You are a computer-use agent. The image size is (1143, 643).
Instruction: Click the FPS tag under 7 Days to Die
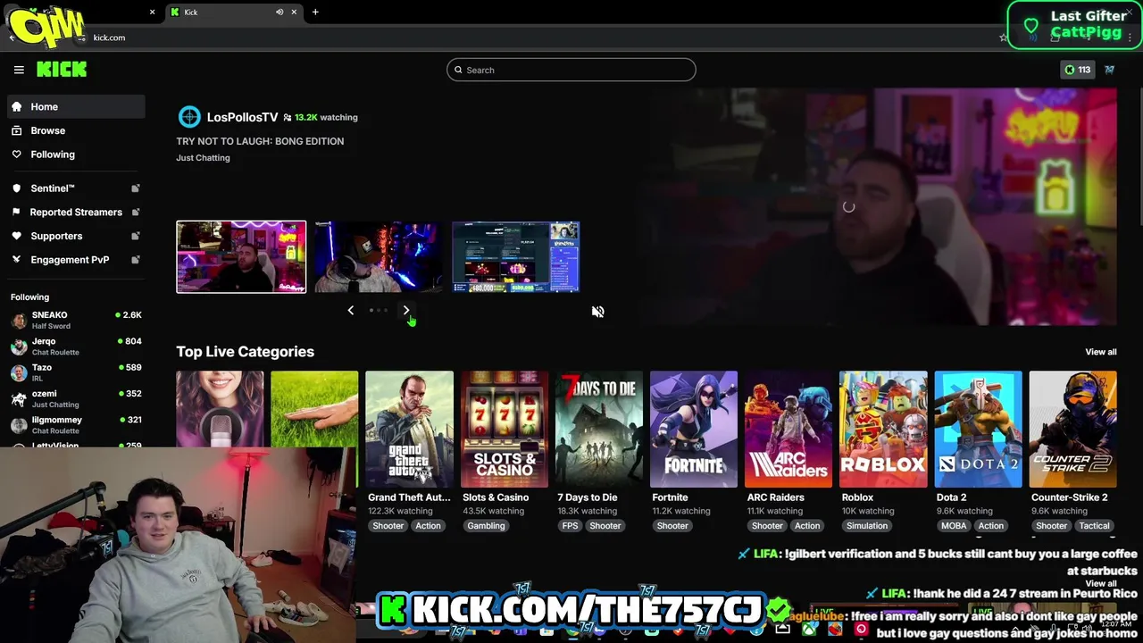(570, 526)
